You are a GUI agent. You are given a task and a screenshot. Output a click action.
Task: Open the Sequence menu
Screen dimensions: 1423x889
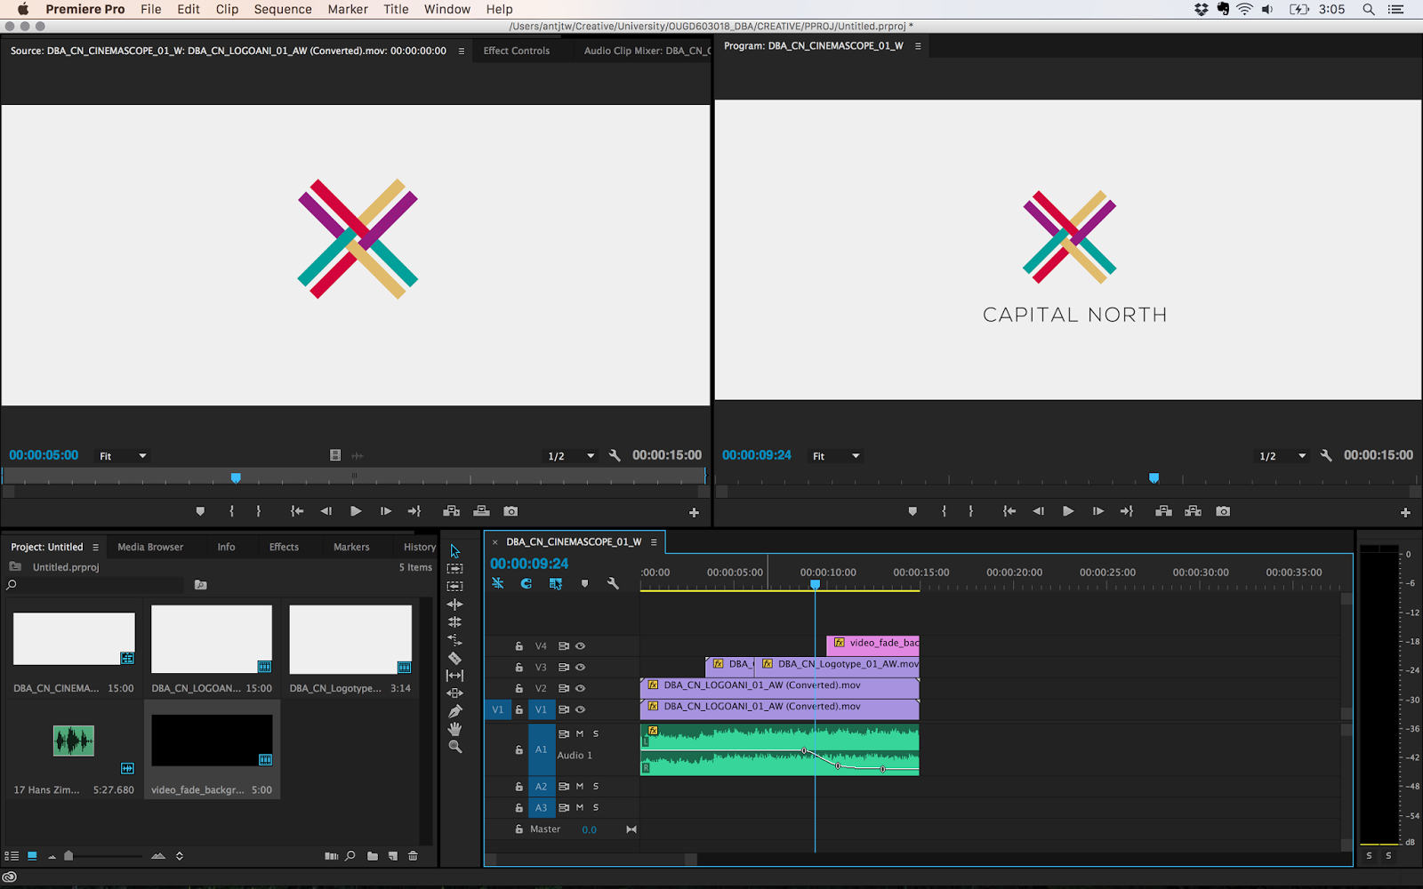coord(283,9)
